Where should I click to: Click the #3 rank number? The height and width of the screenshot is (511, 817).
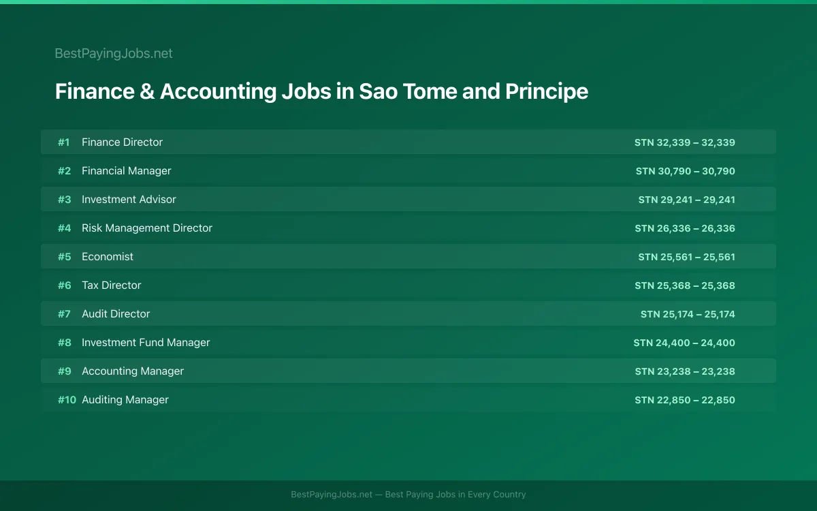pos(64,199)
